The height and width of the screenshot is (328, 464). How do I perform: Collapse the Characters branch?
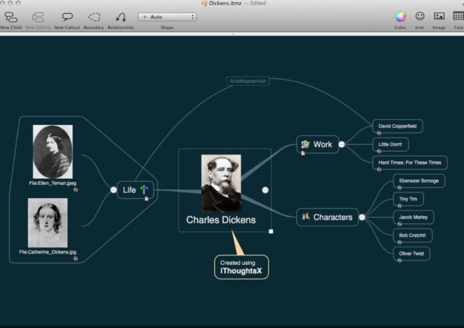[362, 217]
